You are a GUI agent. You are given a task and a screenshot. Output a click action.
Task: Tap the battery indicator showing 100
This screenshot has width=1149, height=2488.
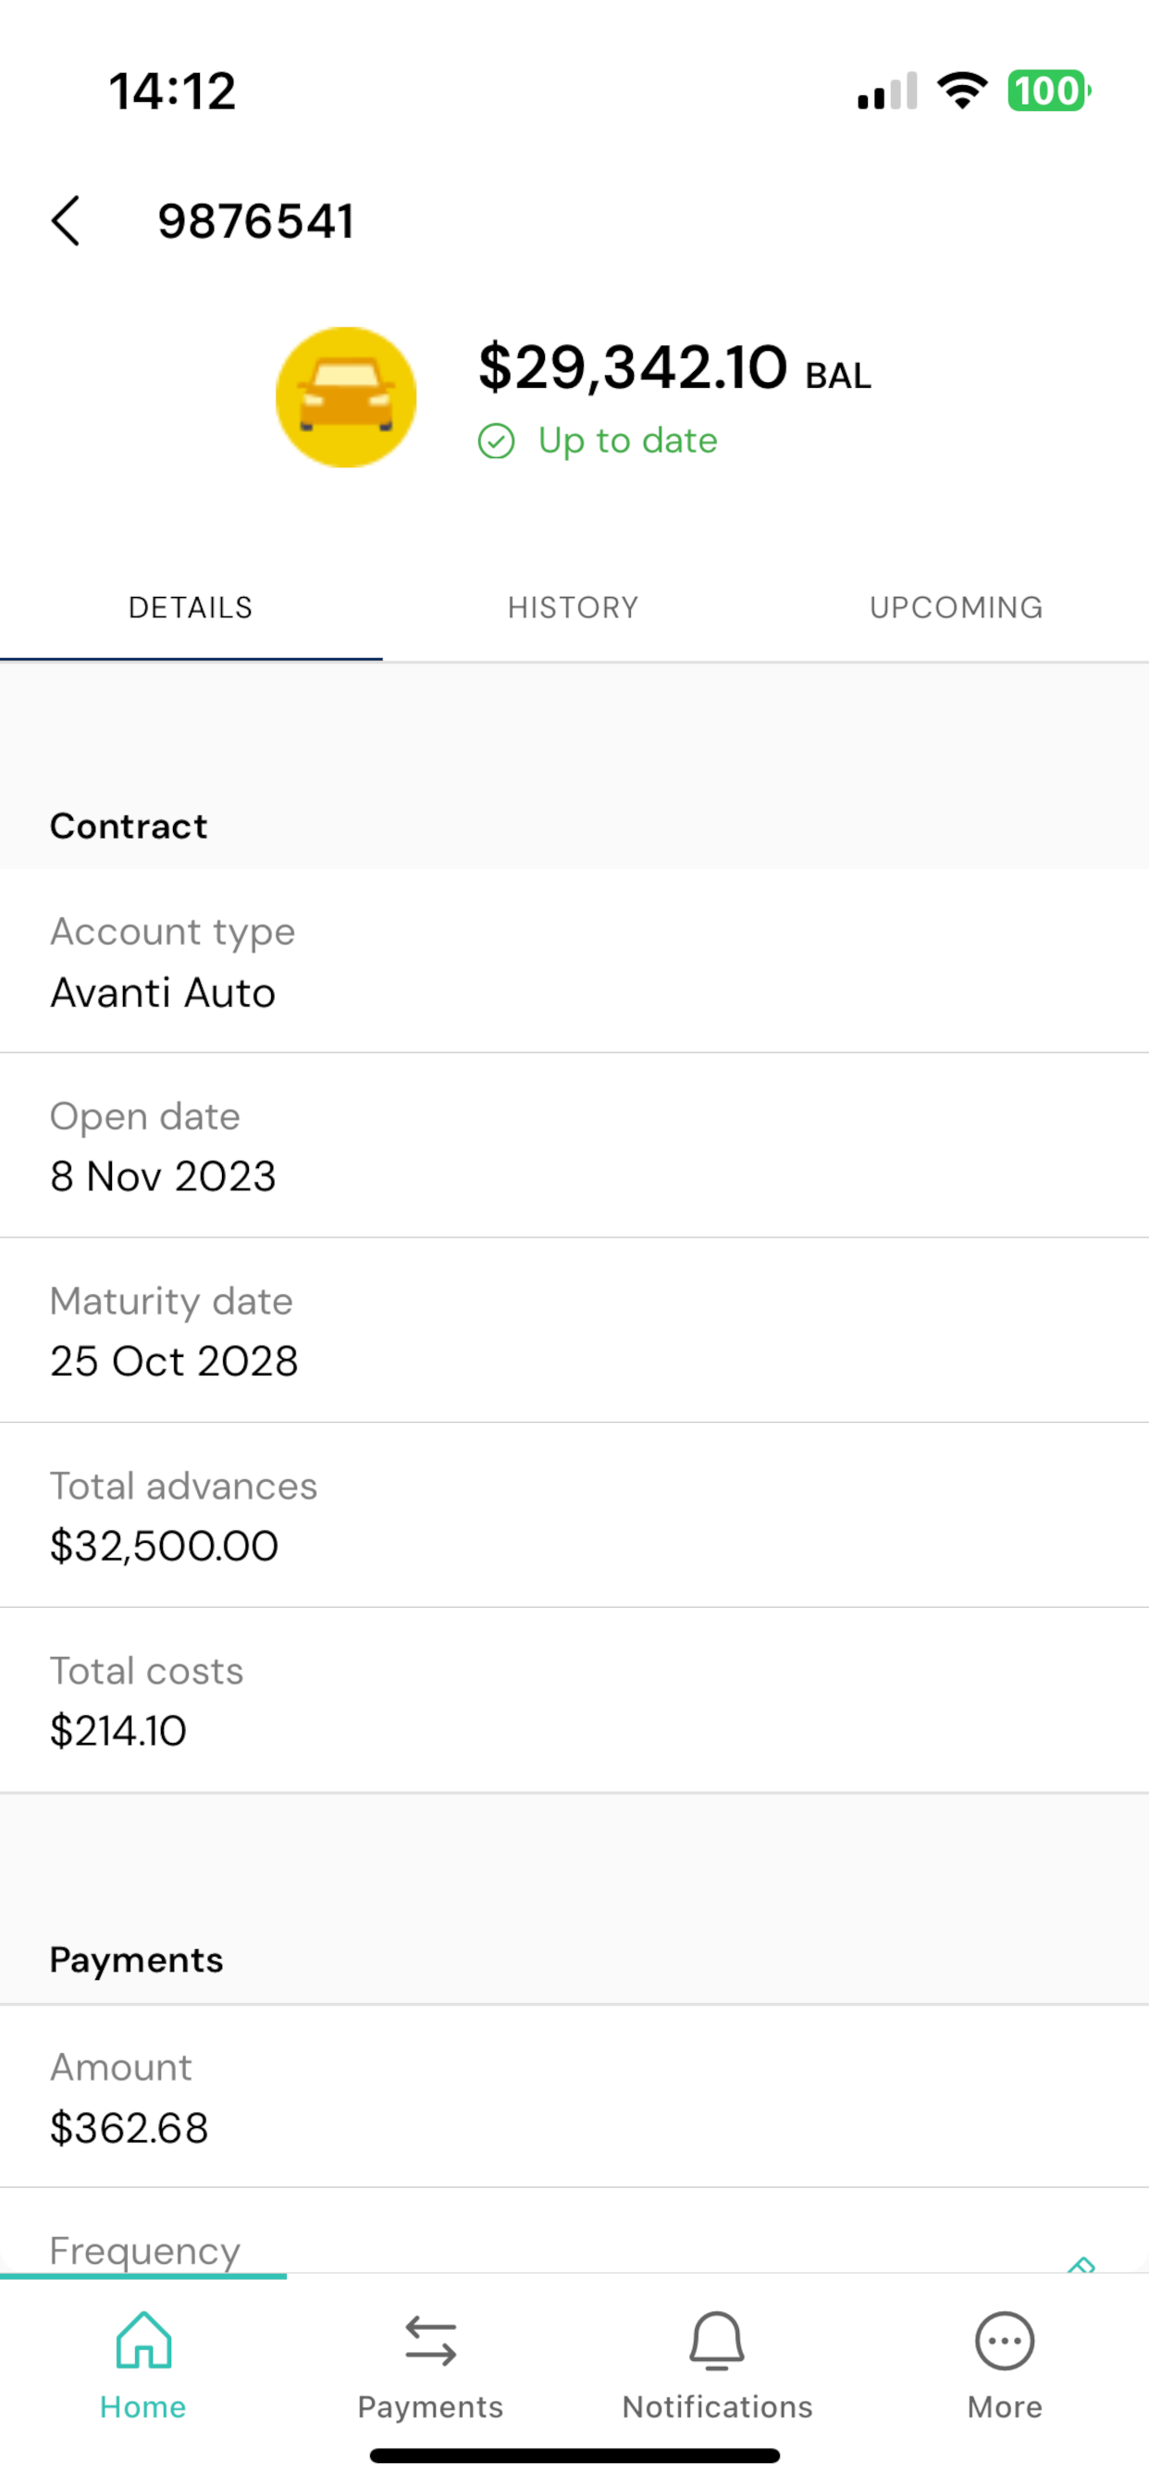point(1047,91)
